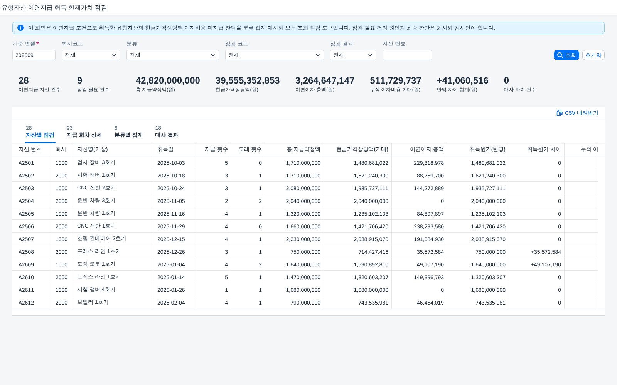Image resolution: width=617 pixels, height=385 pixels.
Task: Click the blue info icon in the banner
Action: point(20,28)
